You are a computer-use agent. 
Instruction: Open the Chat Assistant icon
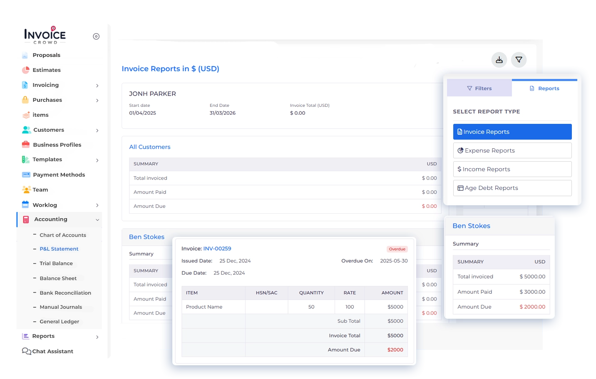point(26,351)
